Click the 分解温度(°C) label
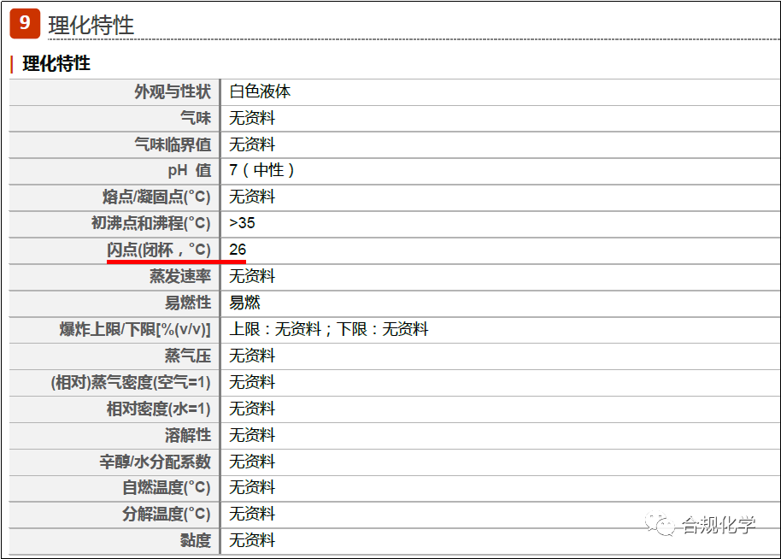The height and width of the screenshot is (559, 781). coord(167,514)
